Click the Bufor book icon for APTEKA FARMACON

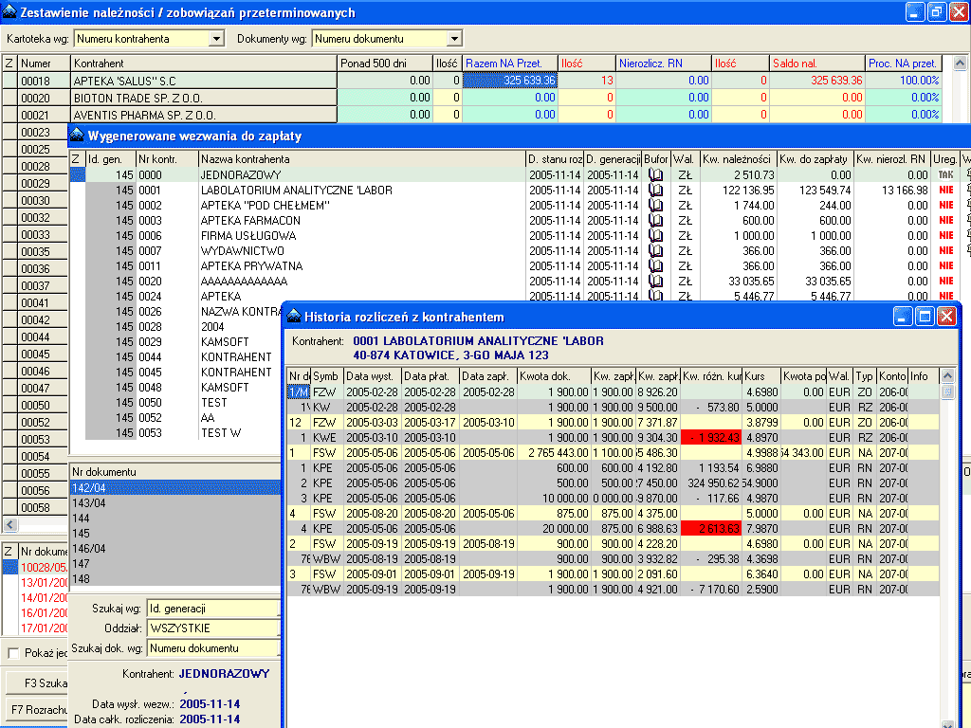(x=655, y=221)
